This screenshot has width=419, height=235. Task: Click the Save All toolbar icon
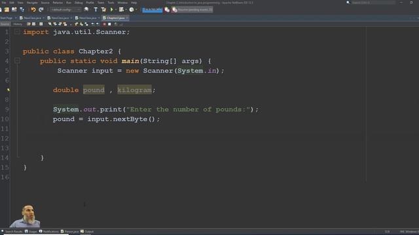[22, 10]
